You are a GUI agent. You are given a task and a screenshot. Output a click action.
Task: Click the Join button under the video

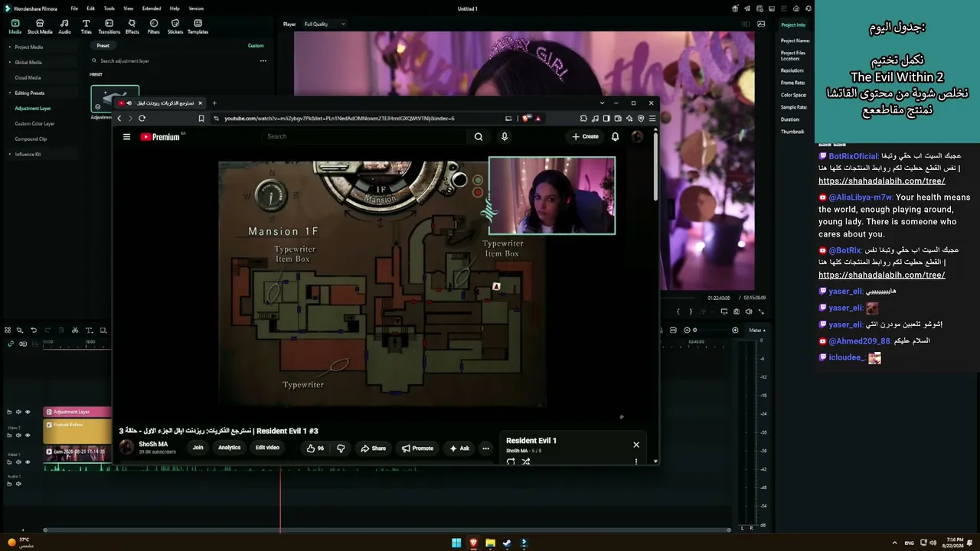point(198,448)
